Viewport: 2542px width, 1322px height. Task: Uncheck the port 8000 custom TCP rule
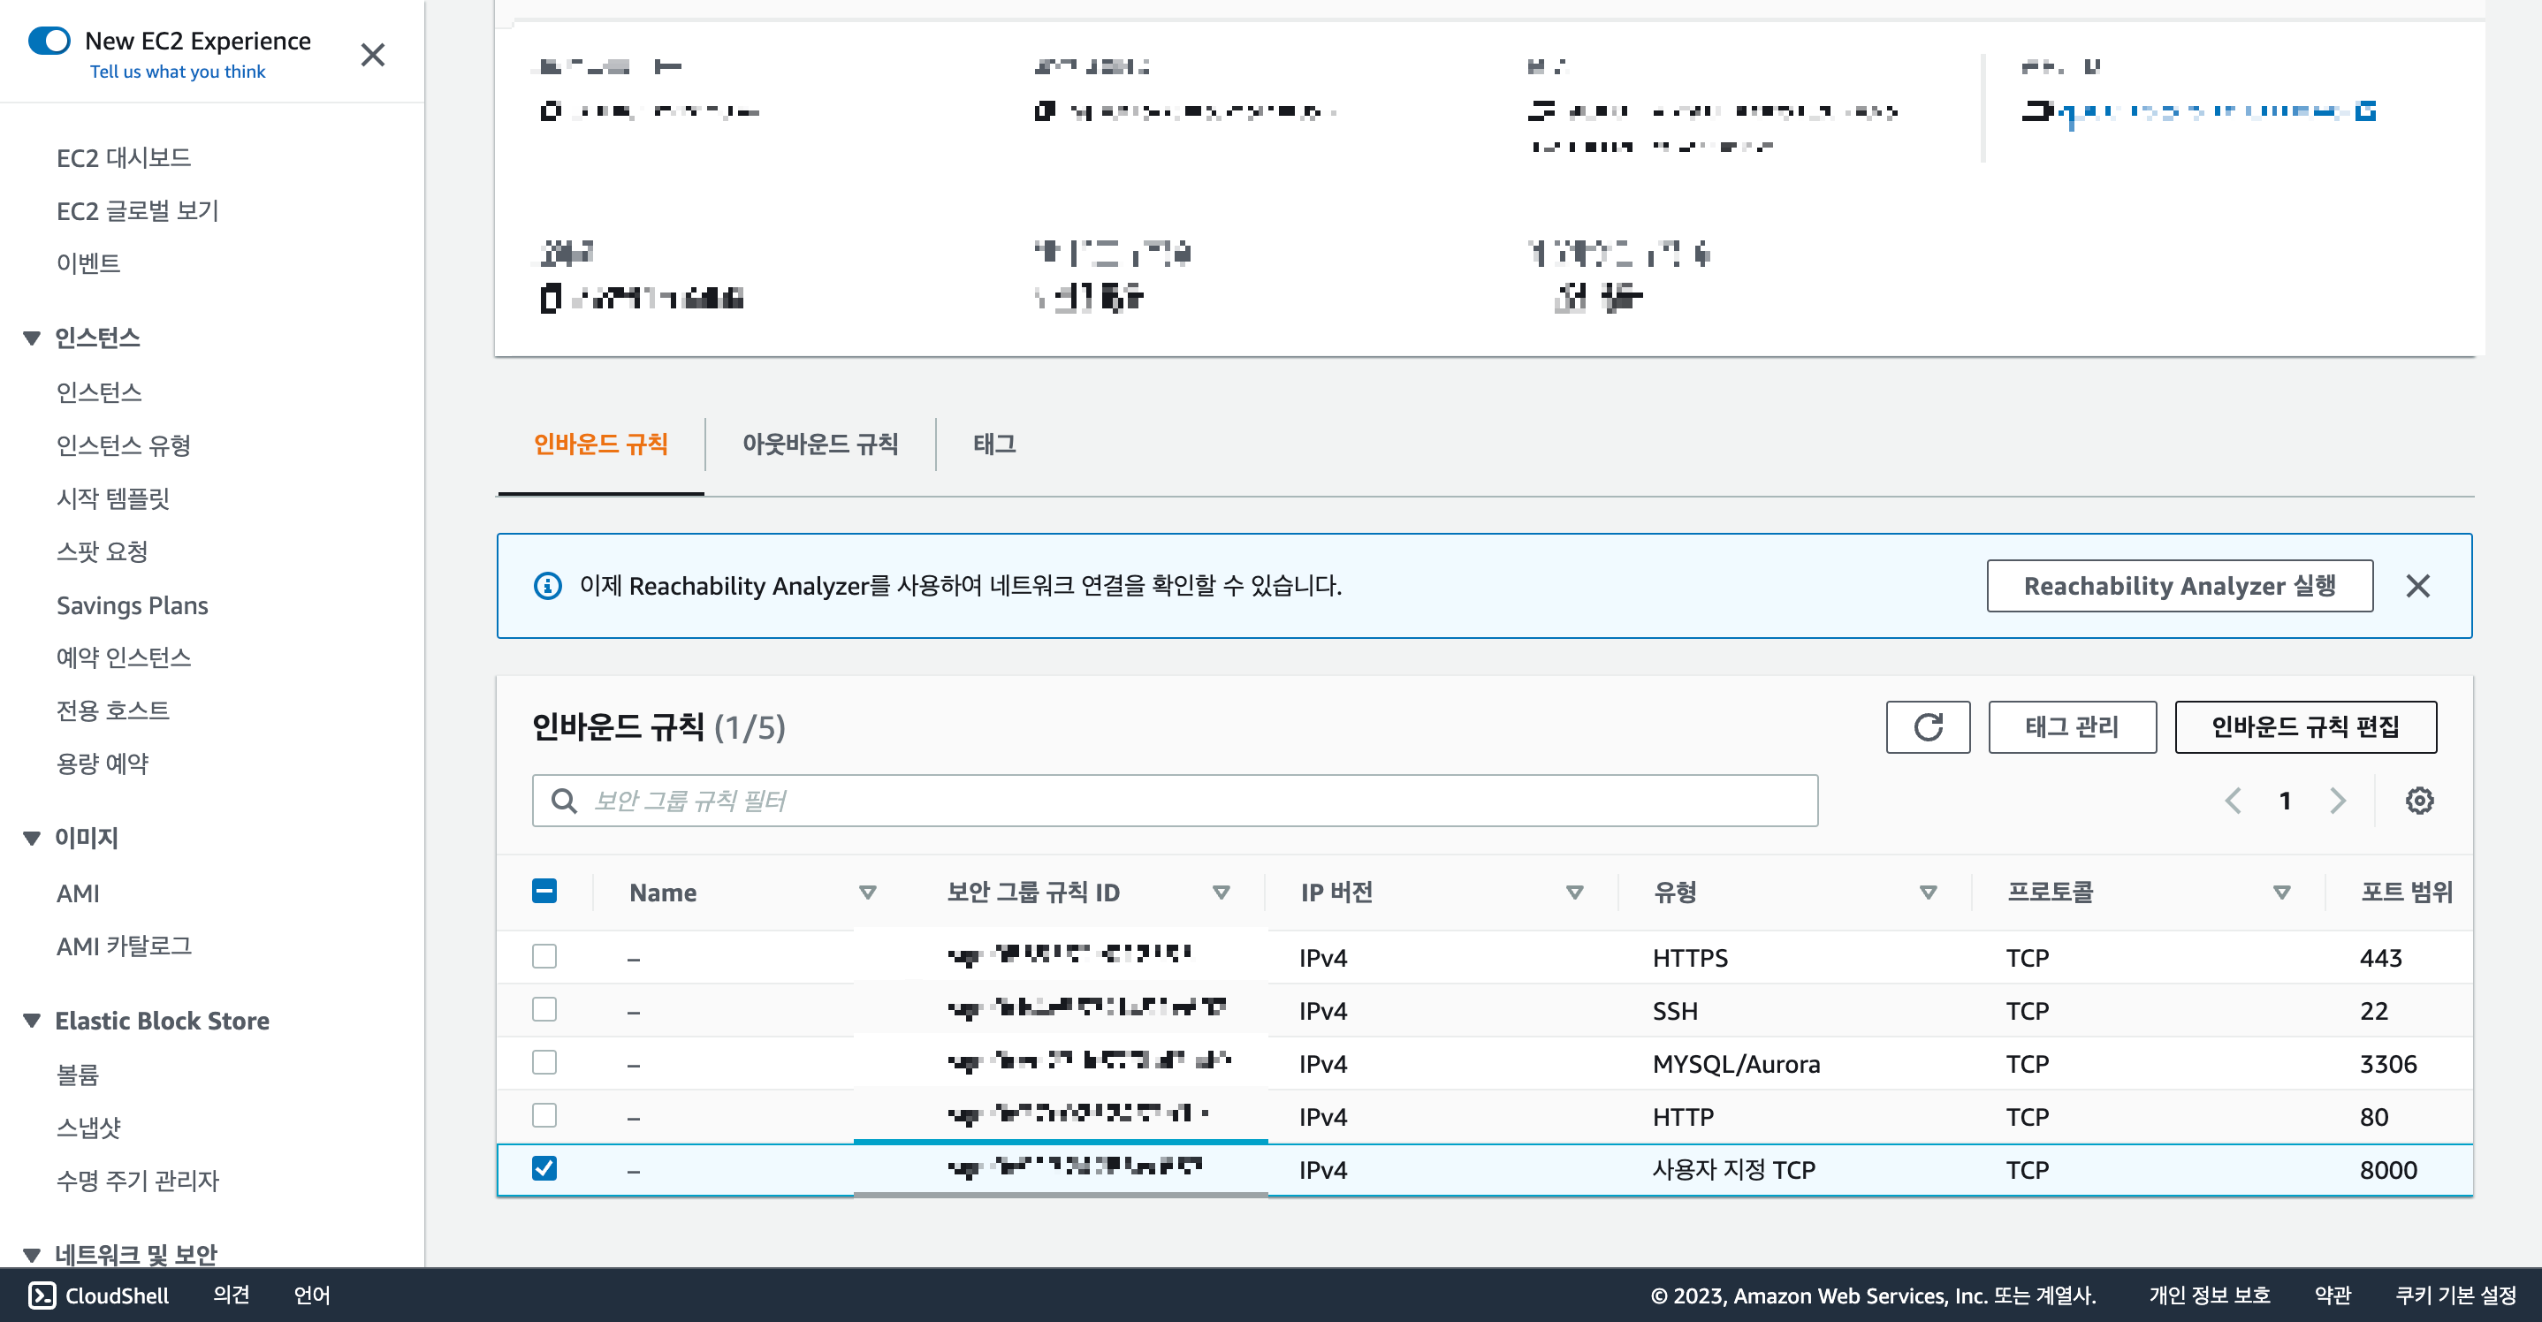pos(544,1168)
